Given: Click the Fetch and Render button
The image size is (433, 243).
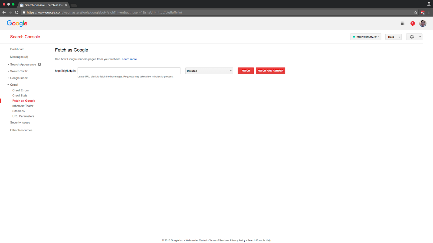Looking at the screenshot, I should pos(270,71).
